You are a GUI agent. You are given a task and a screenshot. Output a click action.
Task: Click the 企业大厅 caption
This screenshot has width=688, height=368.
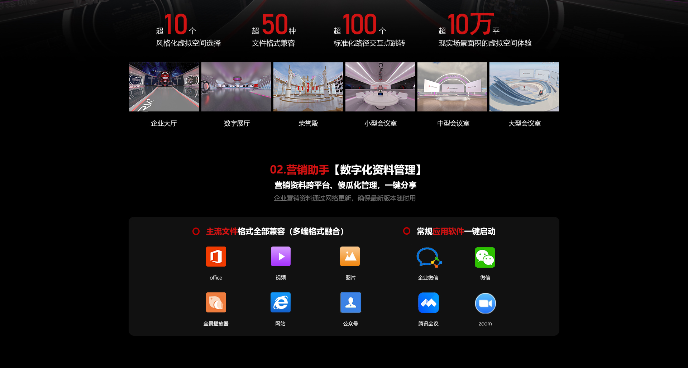tap(164, 123)
